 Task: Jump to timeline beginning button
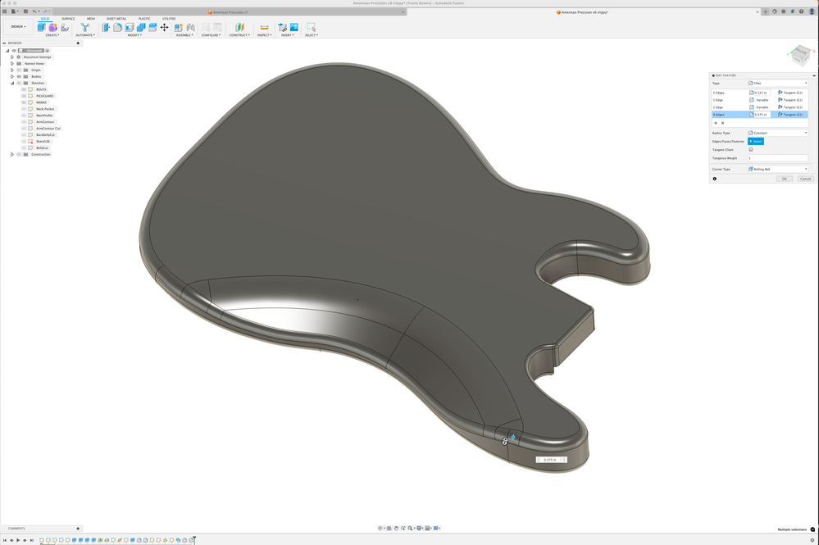(5, 540)
